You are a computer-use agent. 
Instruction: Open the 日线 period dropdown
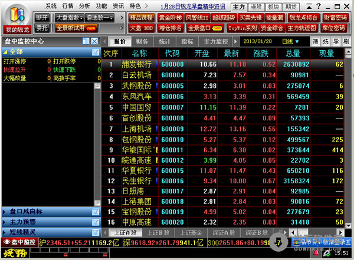[290, 41]
